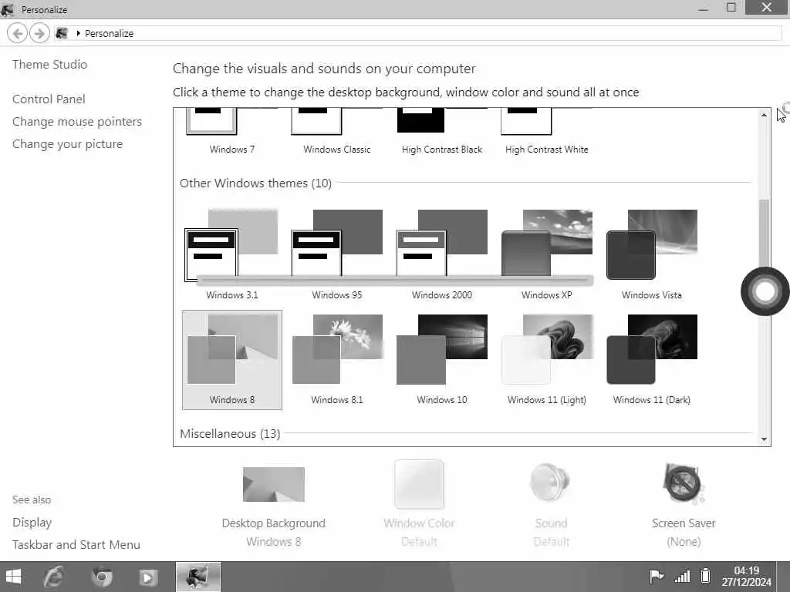
Task: Open the Windows Start button
Action: tap(12, 577)
